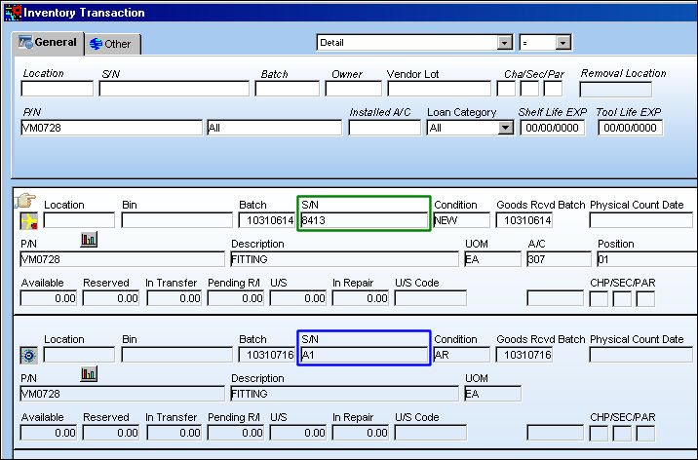Switch to the Other tab

(112, 44)
